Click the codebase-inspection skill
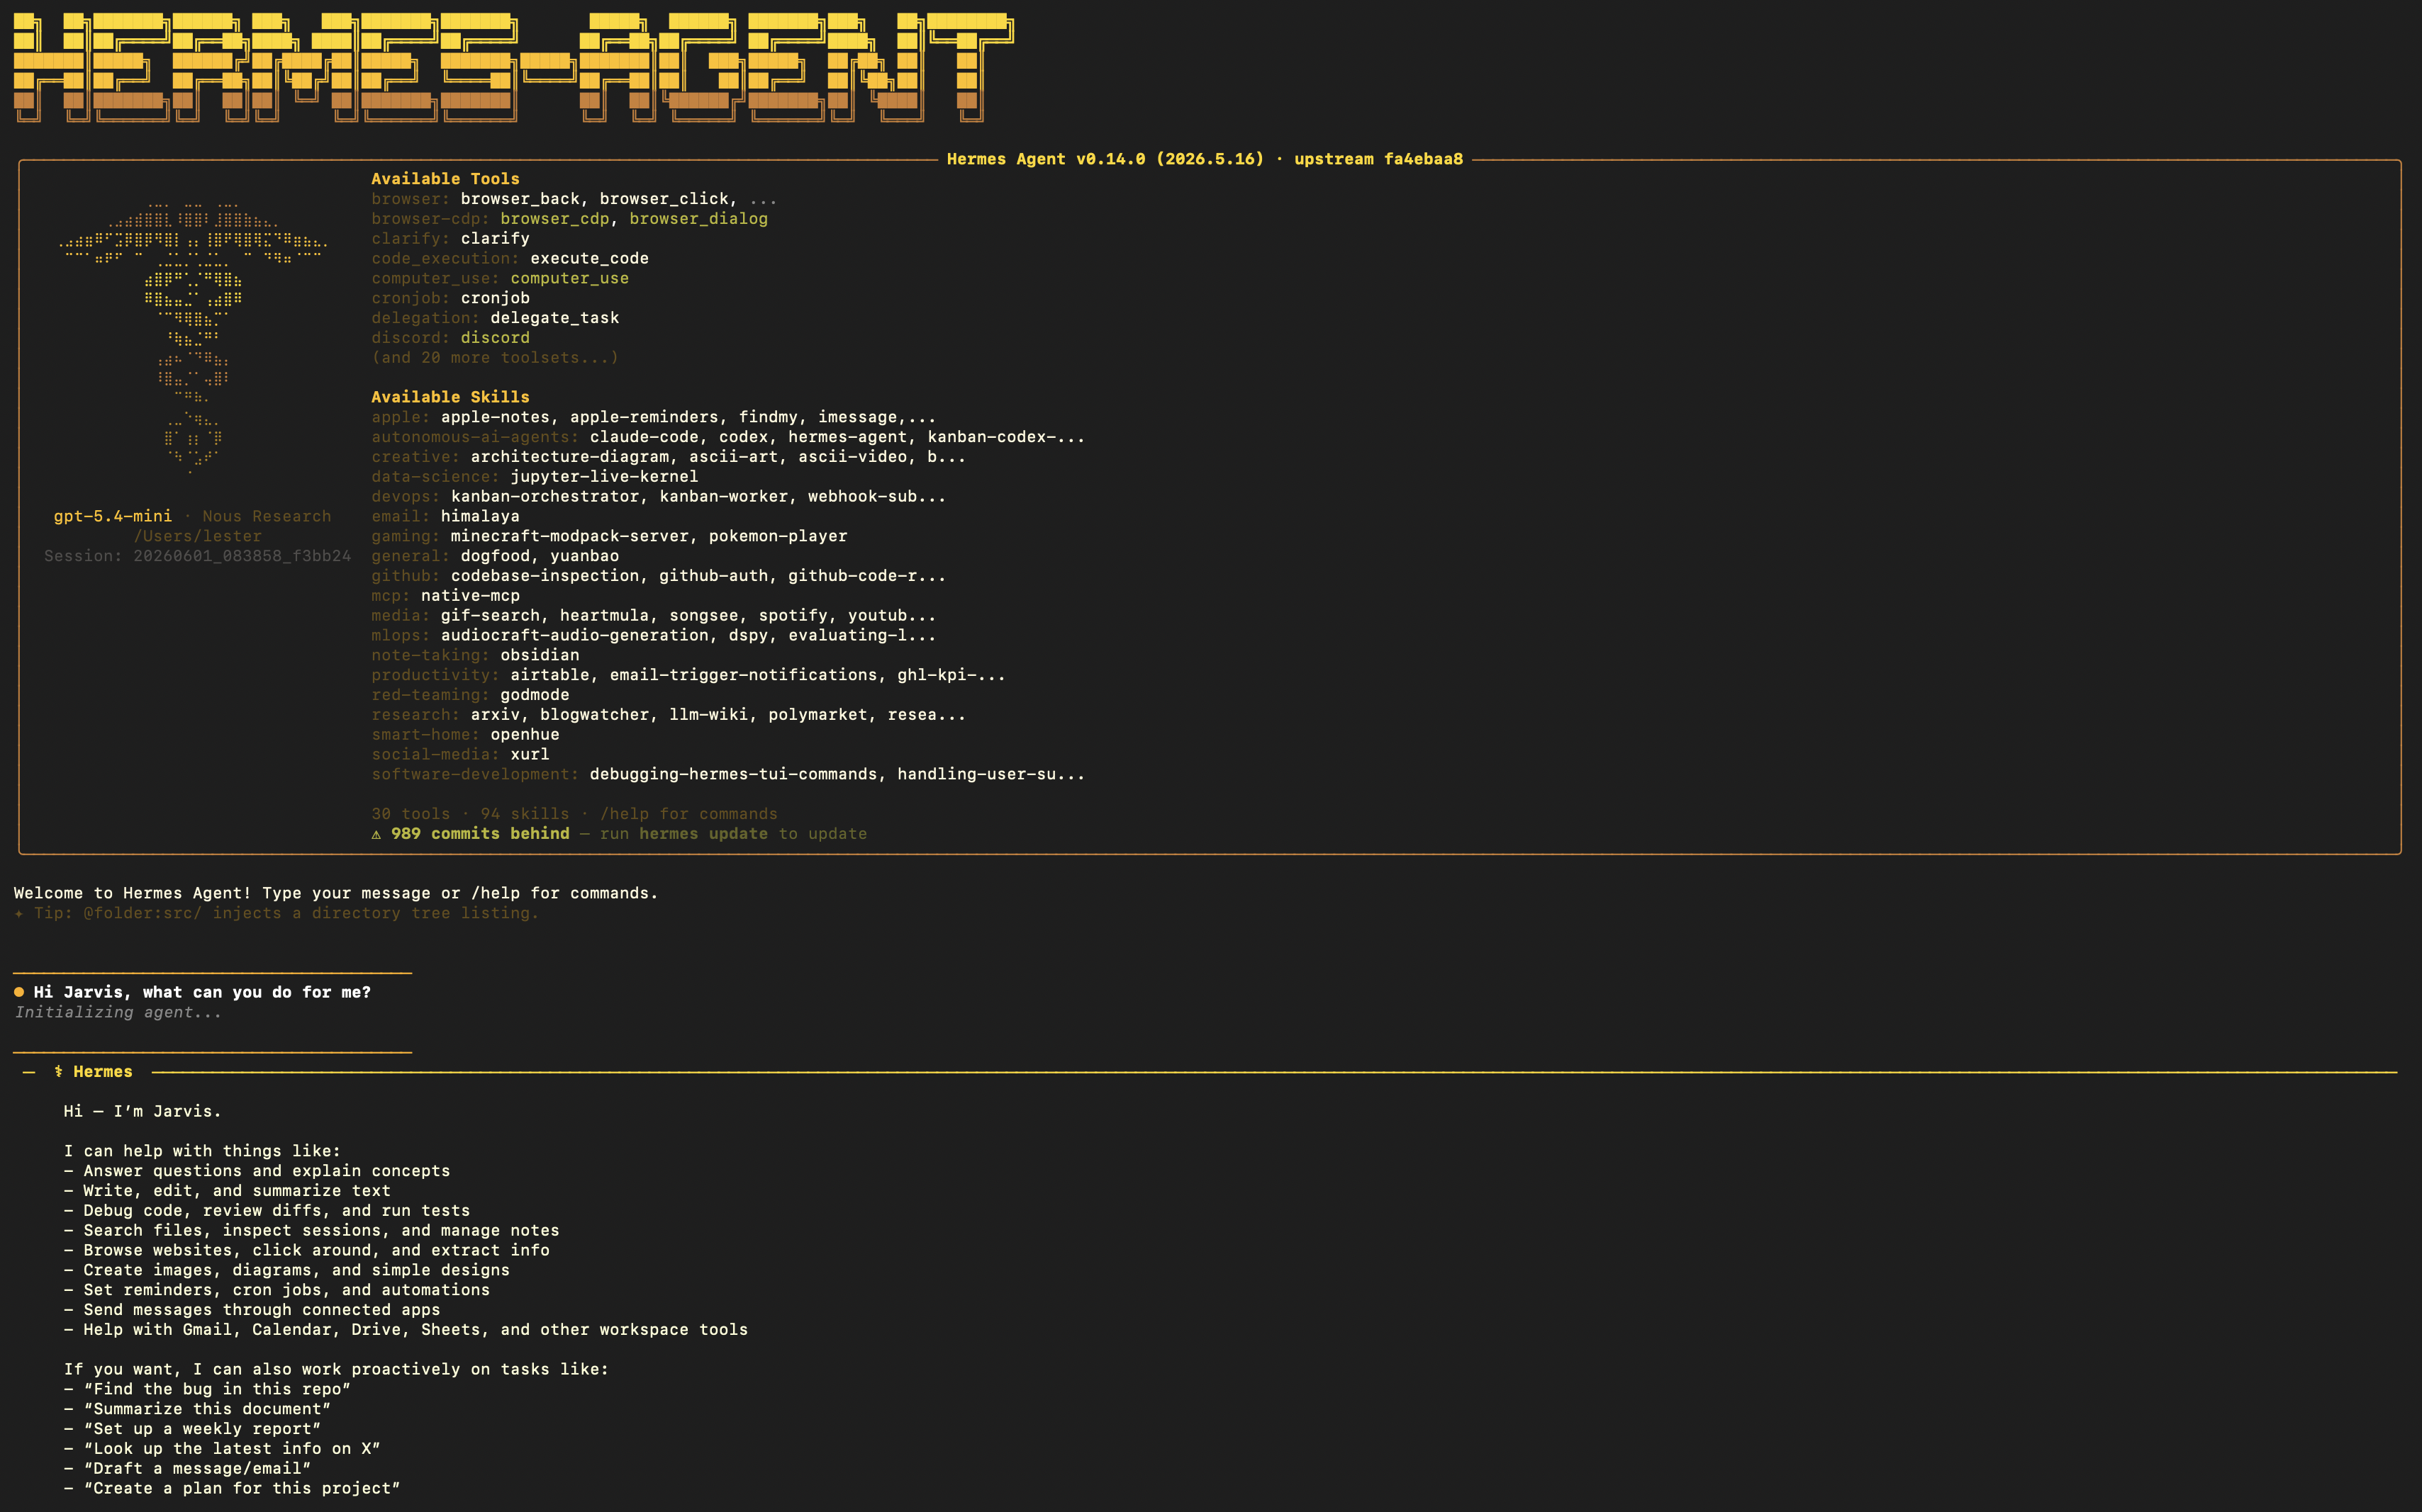Viewport: 2422px width, 1512px height. coord(545,576)
